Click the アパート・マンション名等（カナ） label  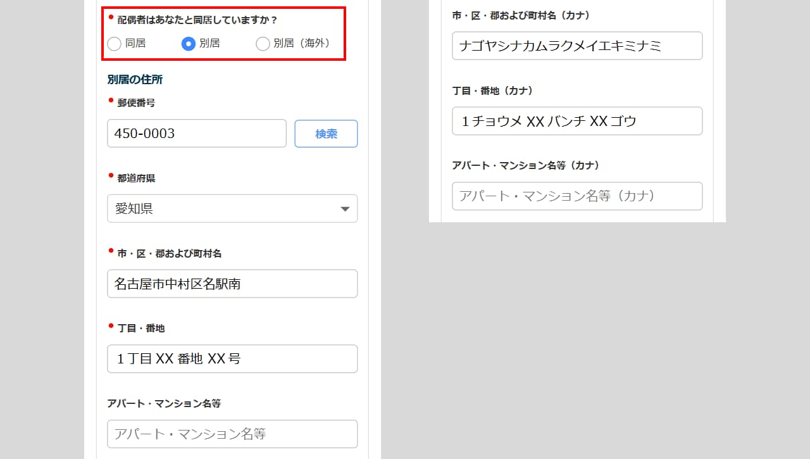coord(526,165)
